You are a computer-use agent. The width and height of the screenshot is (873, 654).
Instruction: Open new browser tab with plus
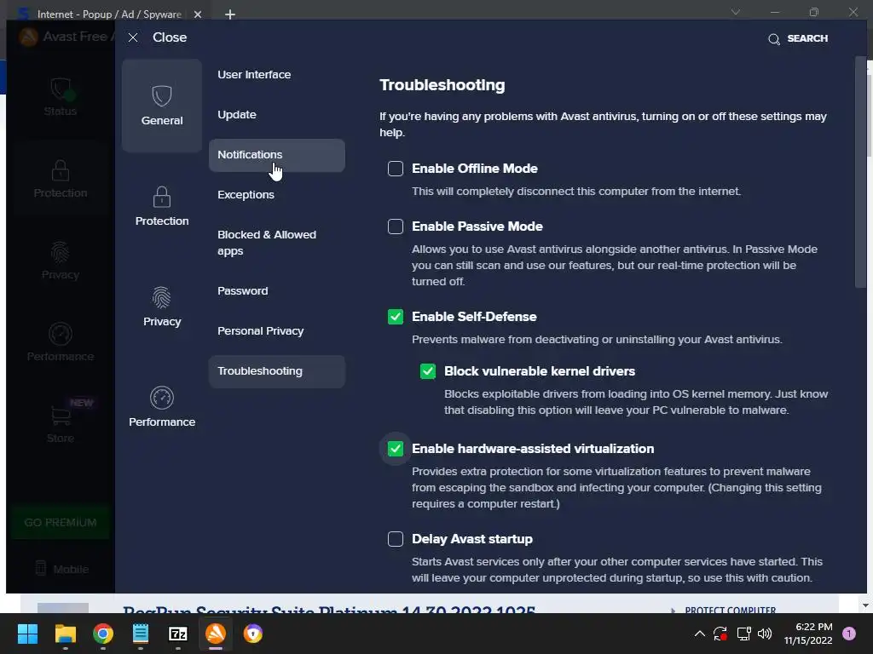pos(230,14)
